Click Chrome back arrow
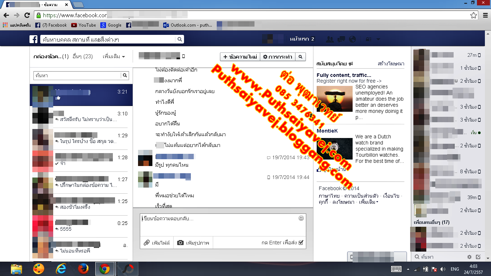This screenshot has width=491, height=276. point(6,15)
